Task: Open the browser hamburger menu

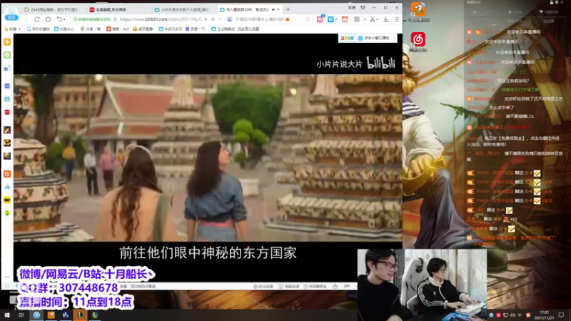Action: [x=397, y=19]
